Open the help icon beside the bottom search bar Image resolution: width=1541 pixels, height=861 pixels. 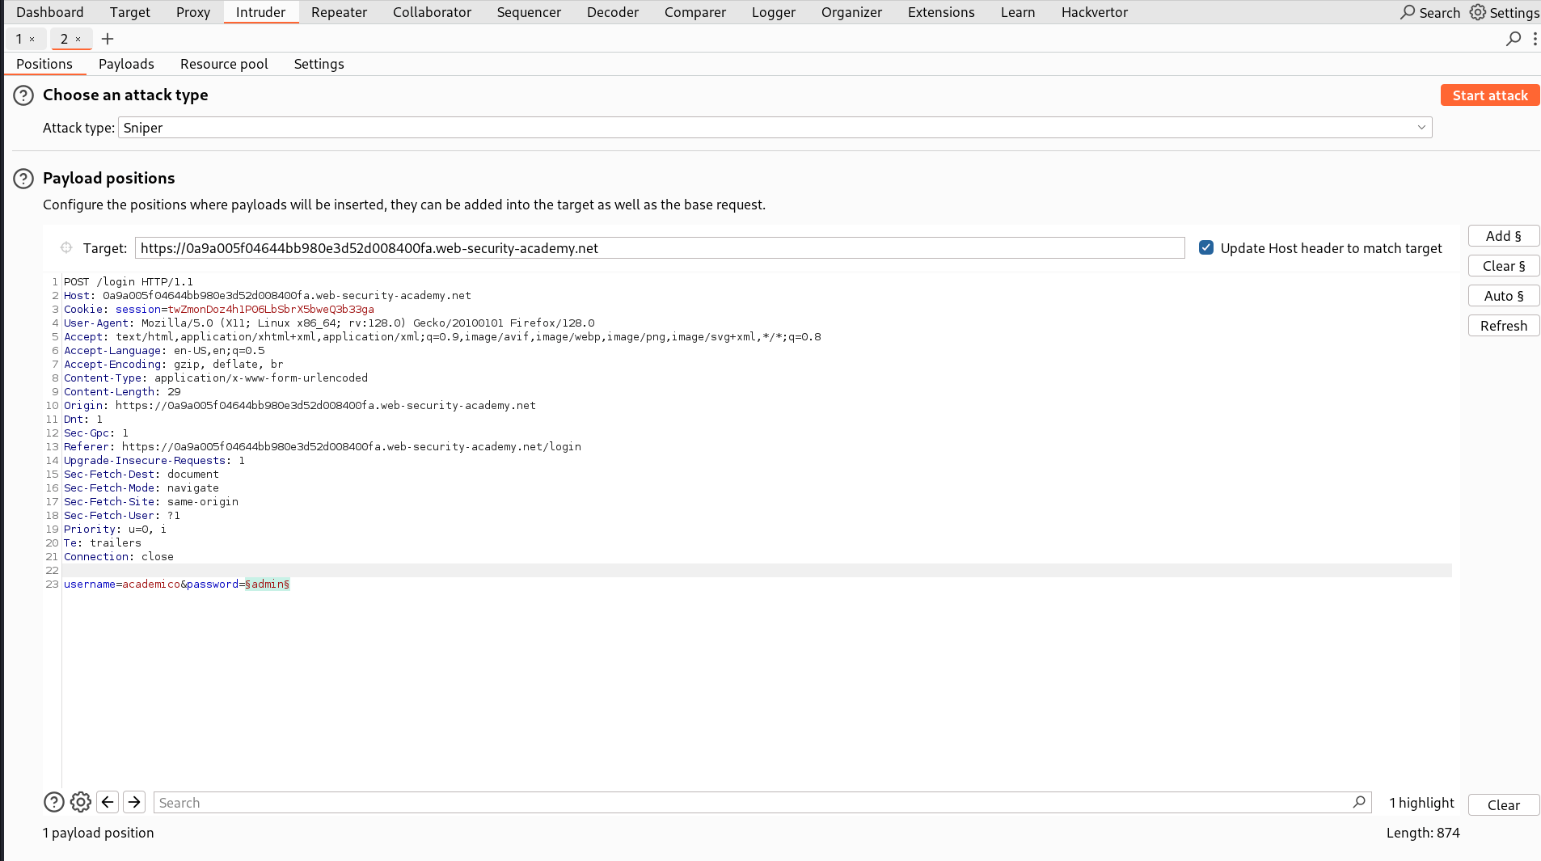pyautogui.click(x=53, y=801)
